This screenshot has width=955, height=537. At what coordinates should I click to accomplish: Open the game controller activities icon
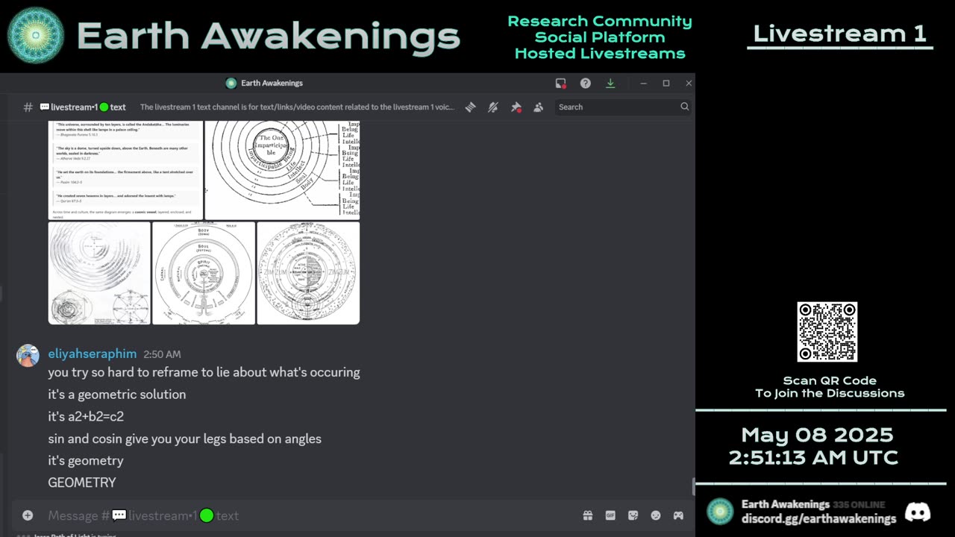tap(678, 515)
